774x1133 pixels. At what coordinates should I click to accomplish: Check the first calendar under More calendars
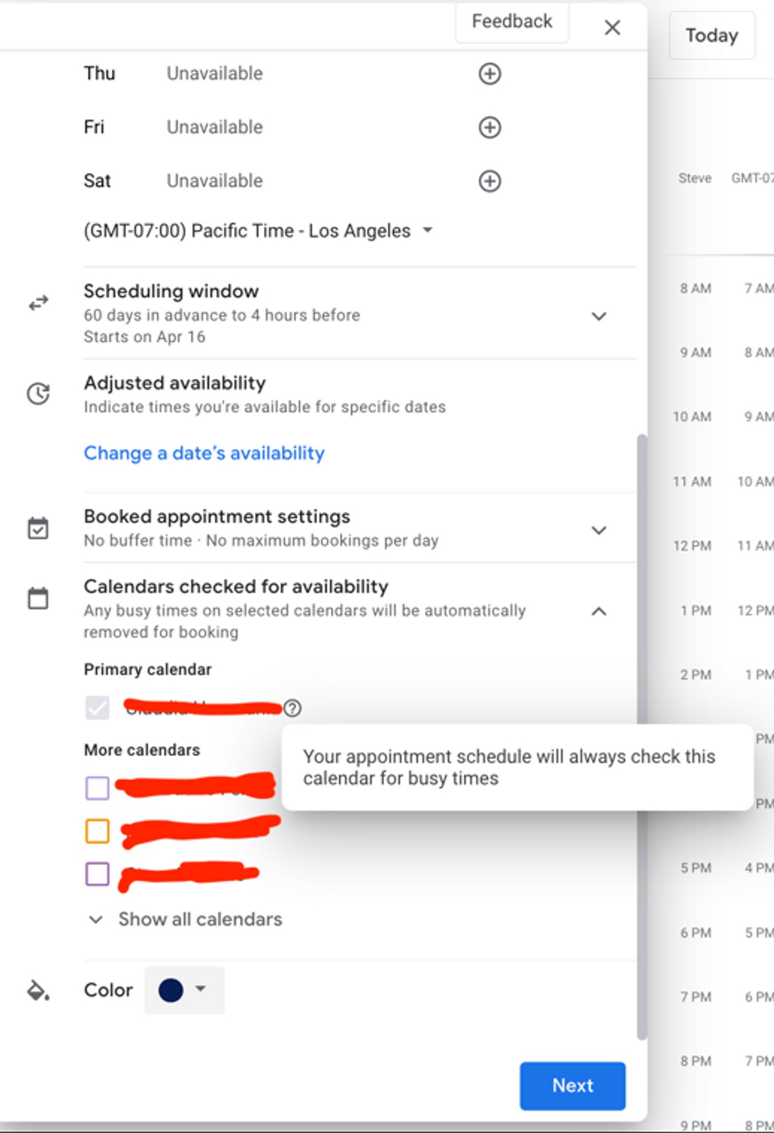point(97,788)
